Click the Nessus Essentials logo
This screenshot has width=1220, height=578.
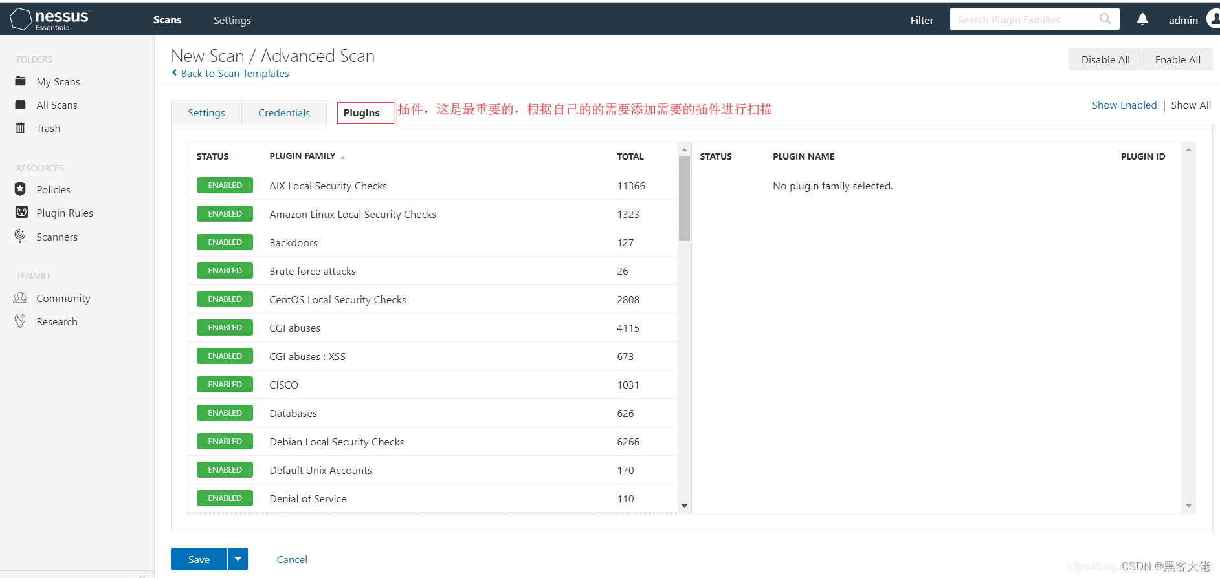50,19
